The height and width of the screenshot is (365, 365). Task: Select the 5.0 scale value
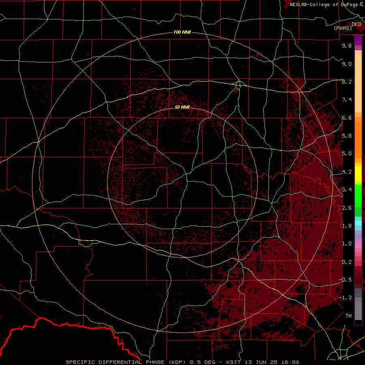pyautogui.click(x=347, y=154)
